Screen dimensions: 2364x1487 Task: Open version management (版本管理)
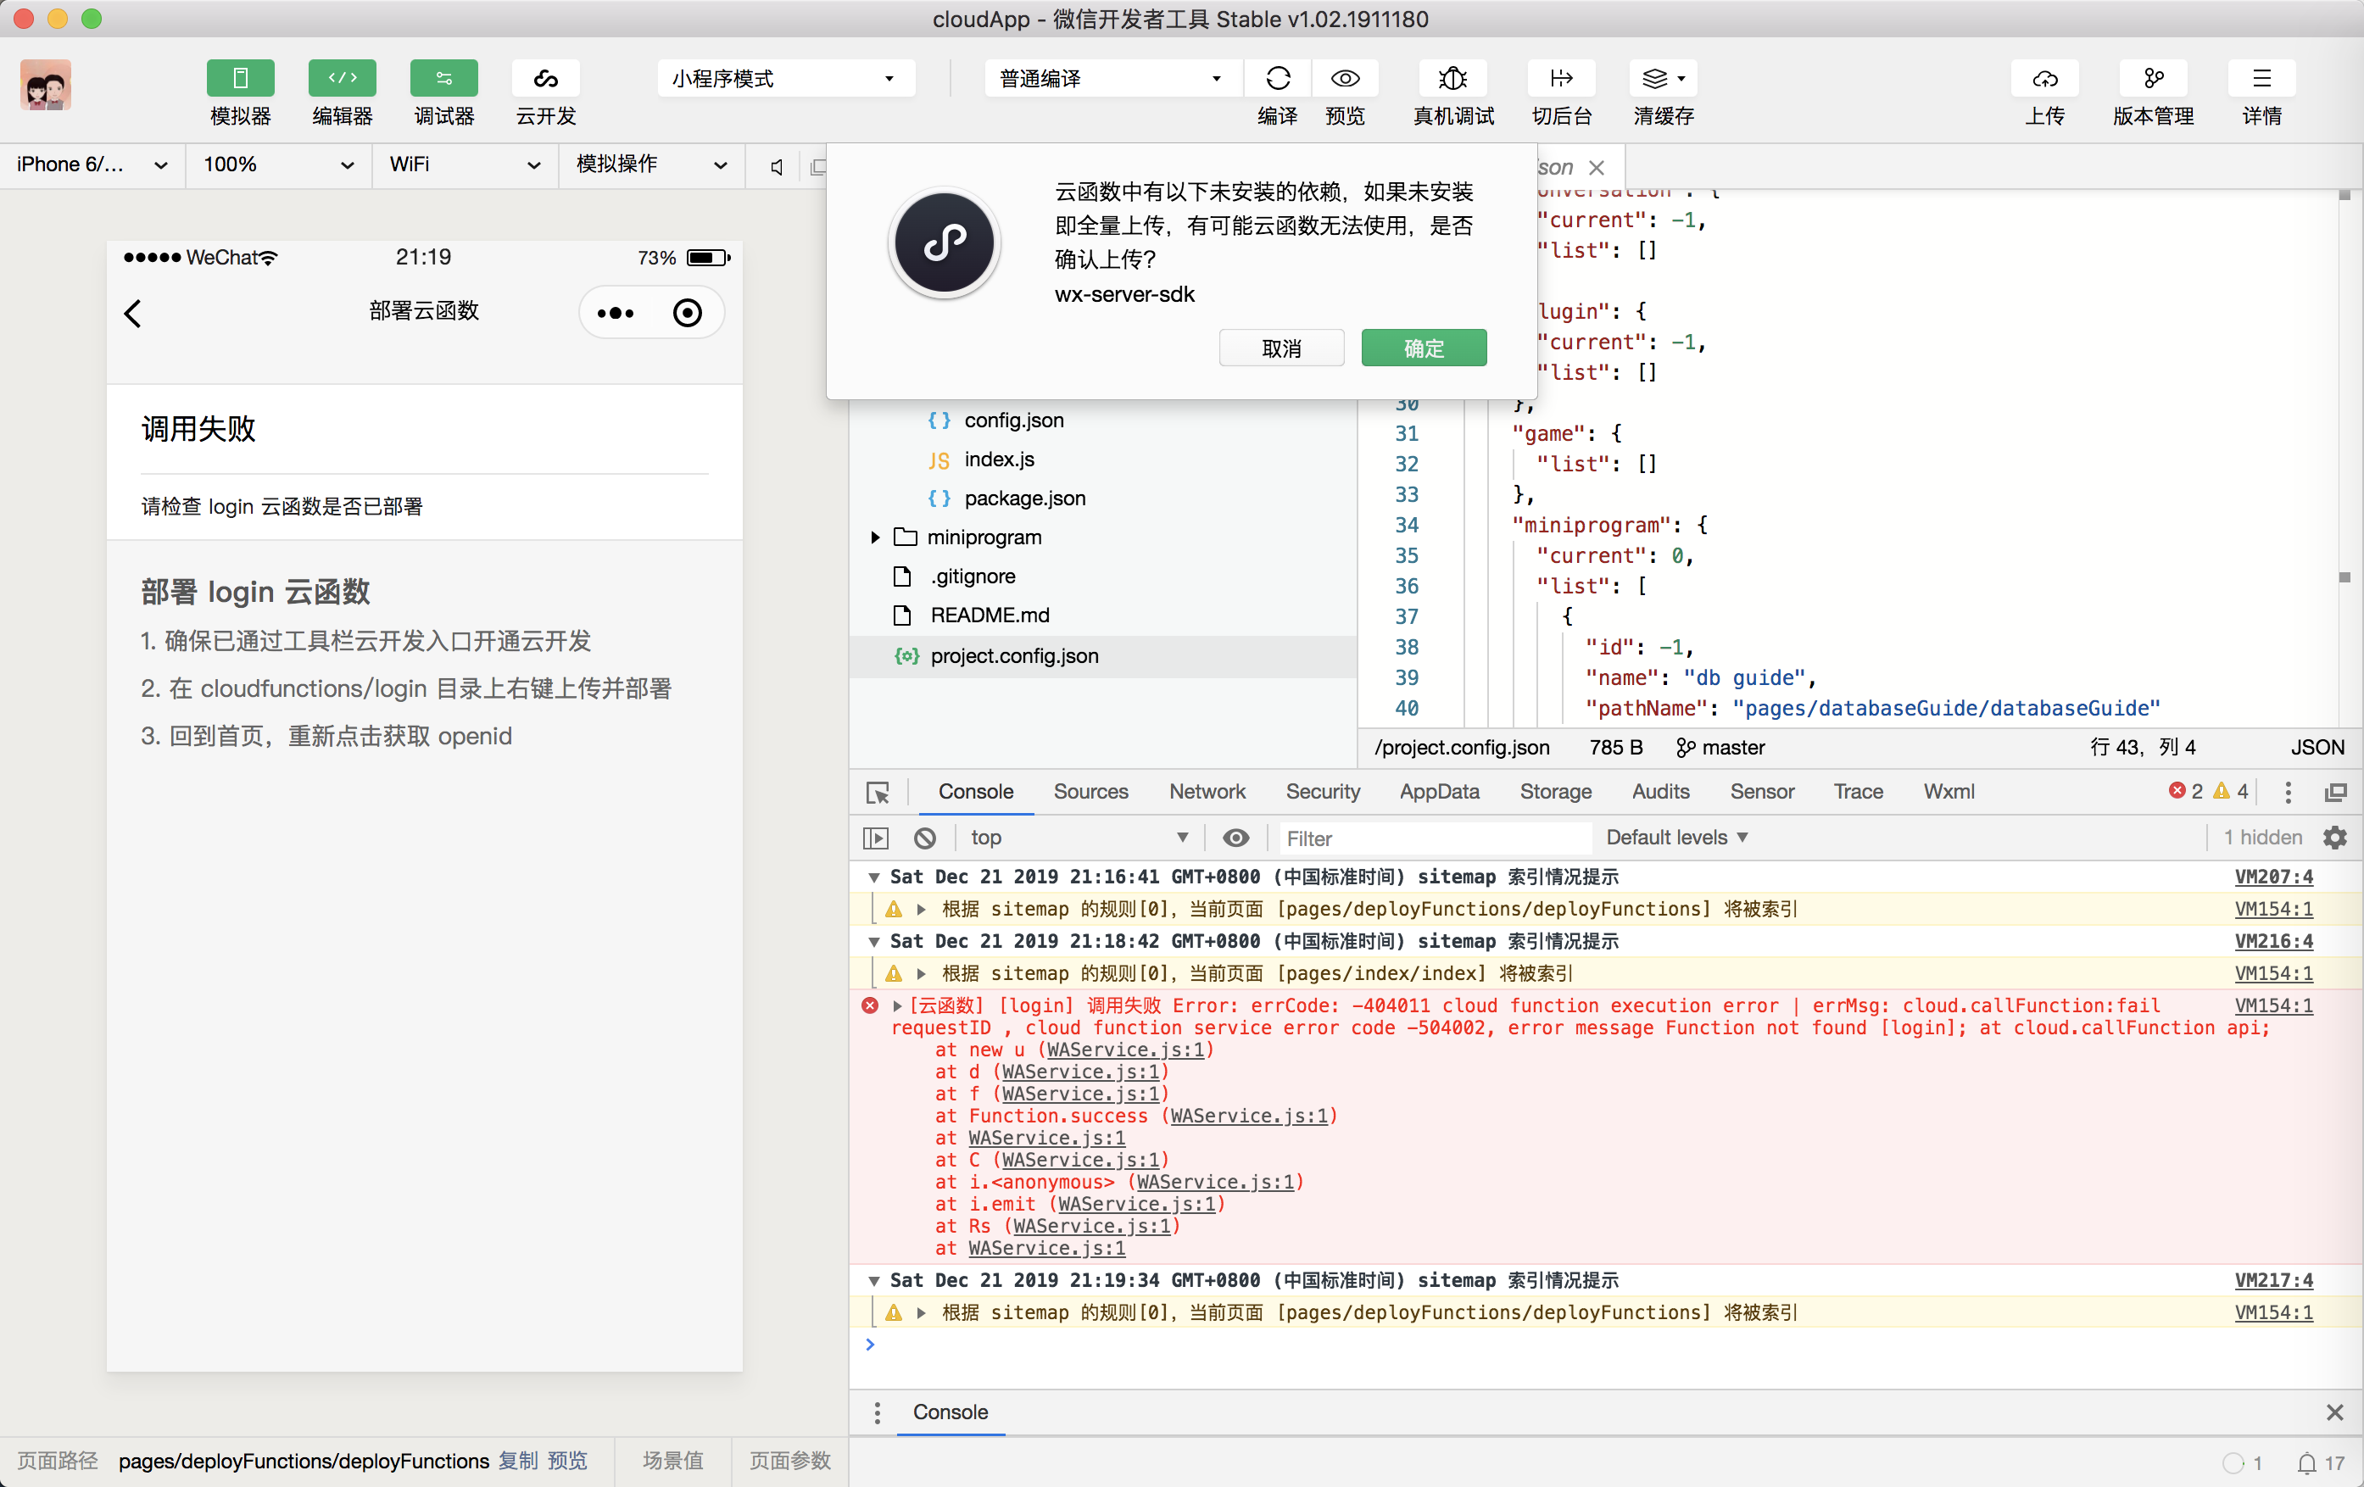(x=2153, y=79)
